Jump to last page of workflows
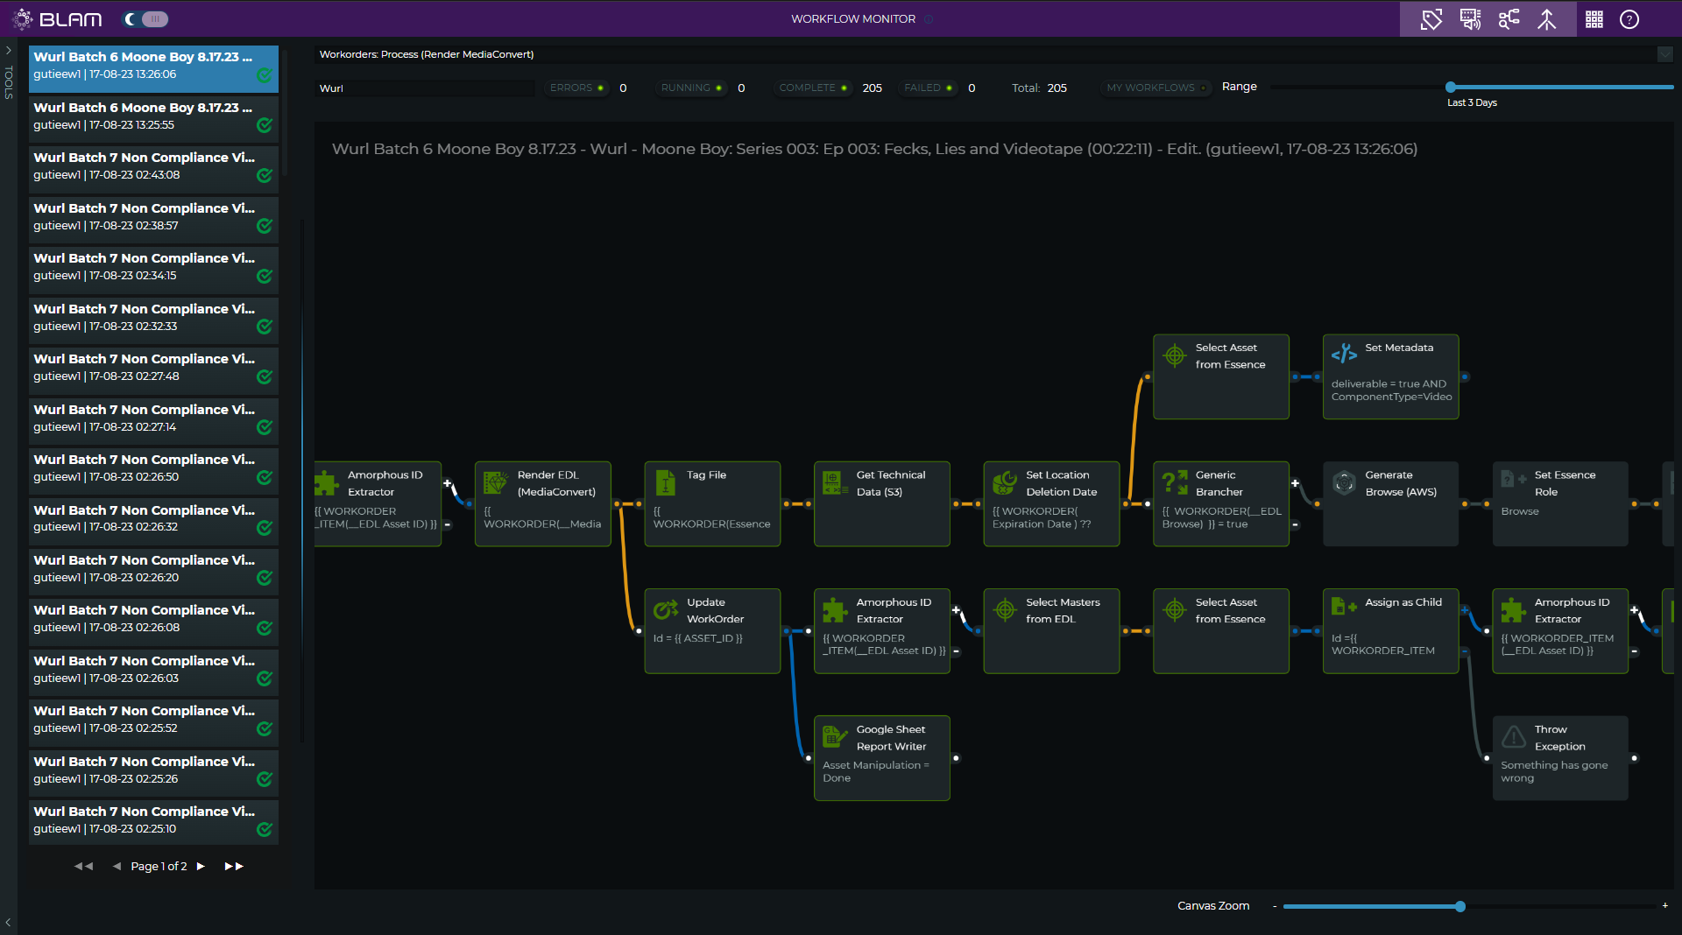 (x=234, y=866)
